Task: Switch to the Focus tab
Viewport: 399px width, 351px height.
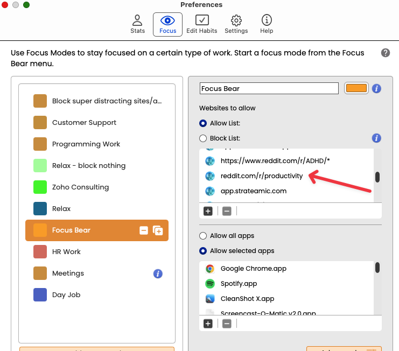Action: 167,24
